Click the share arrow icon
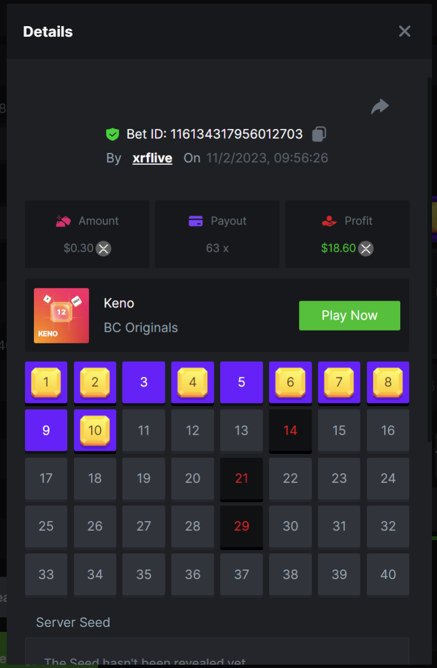The height and width of the screenshot is (668, 437). [380, 106]
